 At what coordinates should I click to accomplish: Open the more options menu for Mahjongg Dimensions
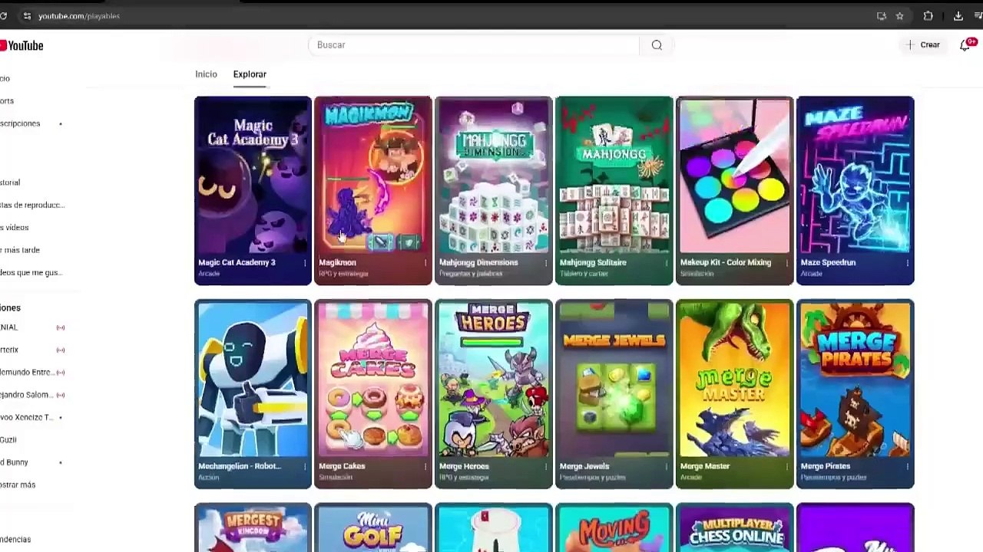point(546,263)
